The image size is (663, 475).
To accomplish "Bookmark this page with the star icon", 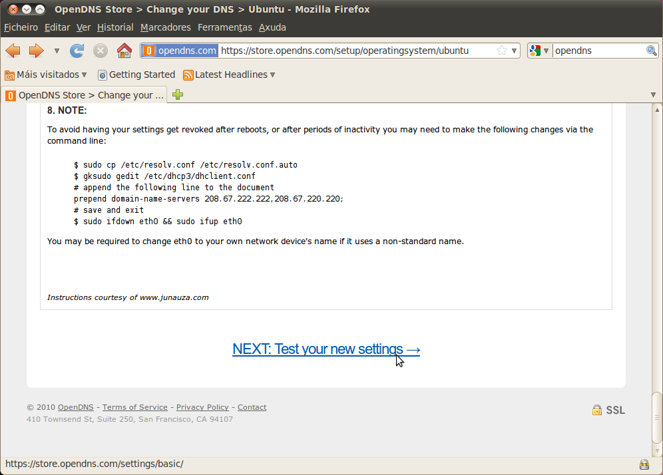I will coord(502,51).
